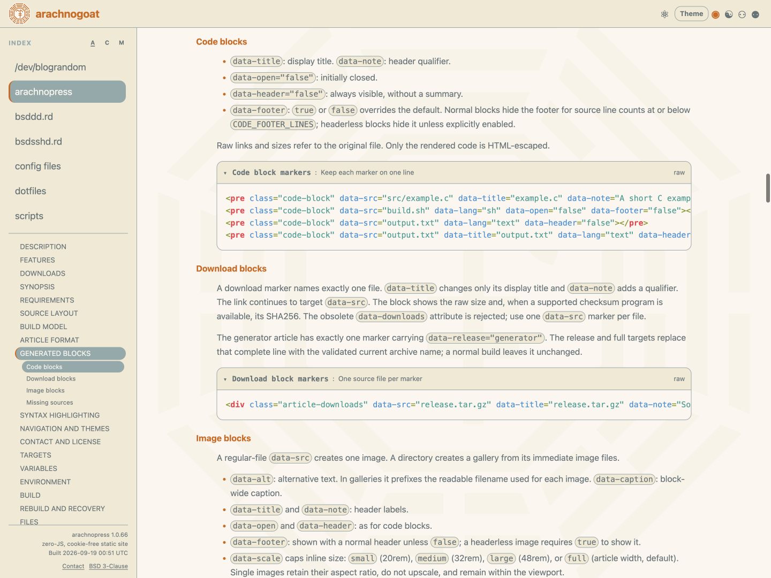Click the arachnogoat logo icon

pyautogui.click(x=19, y=14)
